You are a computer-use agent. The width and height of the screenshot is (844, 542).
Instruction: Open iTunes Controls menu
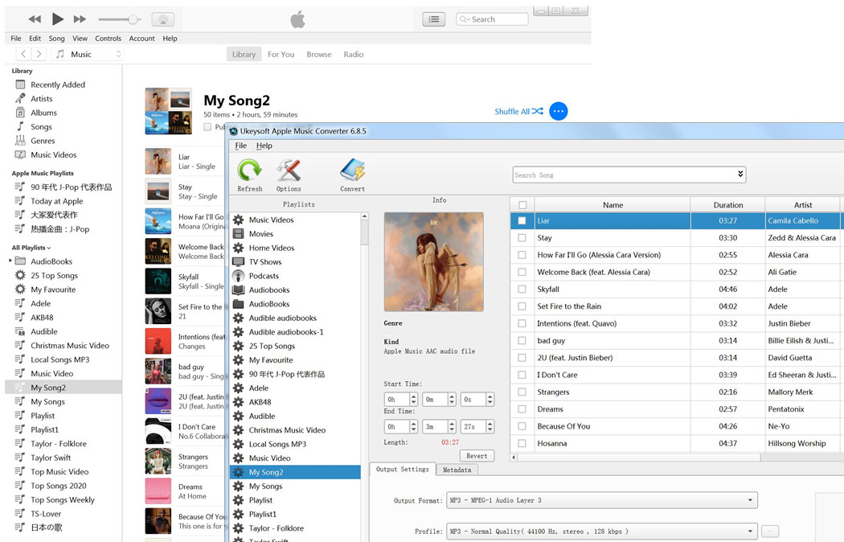tap(109, 39)
